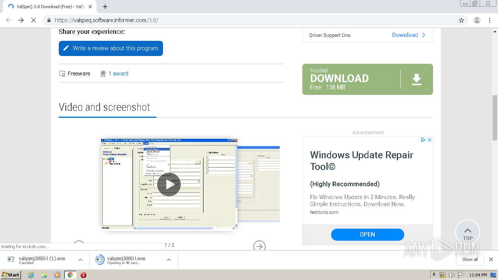Expand options for valspeq3880-l.exe download
This screenshot has width=498, height=280.
pos(169,260)
